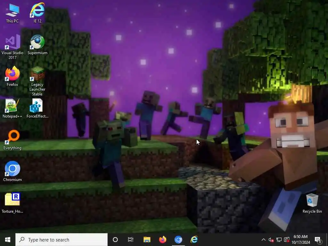328x246 pixels.
Task: Select the Torture_Ho... archive file
Action: 12,203
